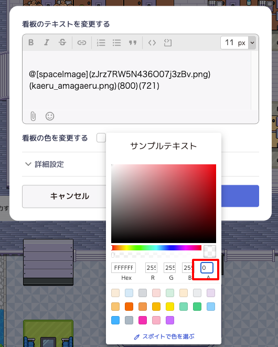Click the Hex color input field
The image size is (278, 347).
tap(123, 268)
